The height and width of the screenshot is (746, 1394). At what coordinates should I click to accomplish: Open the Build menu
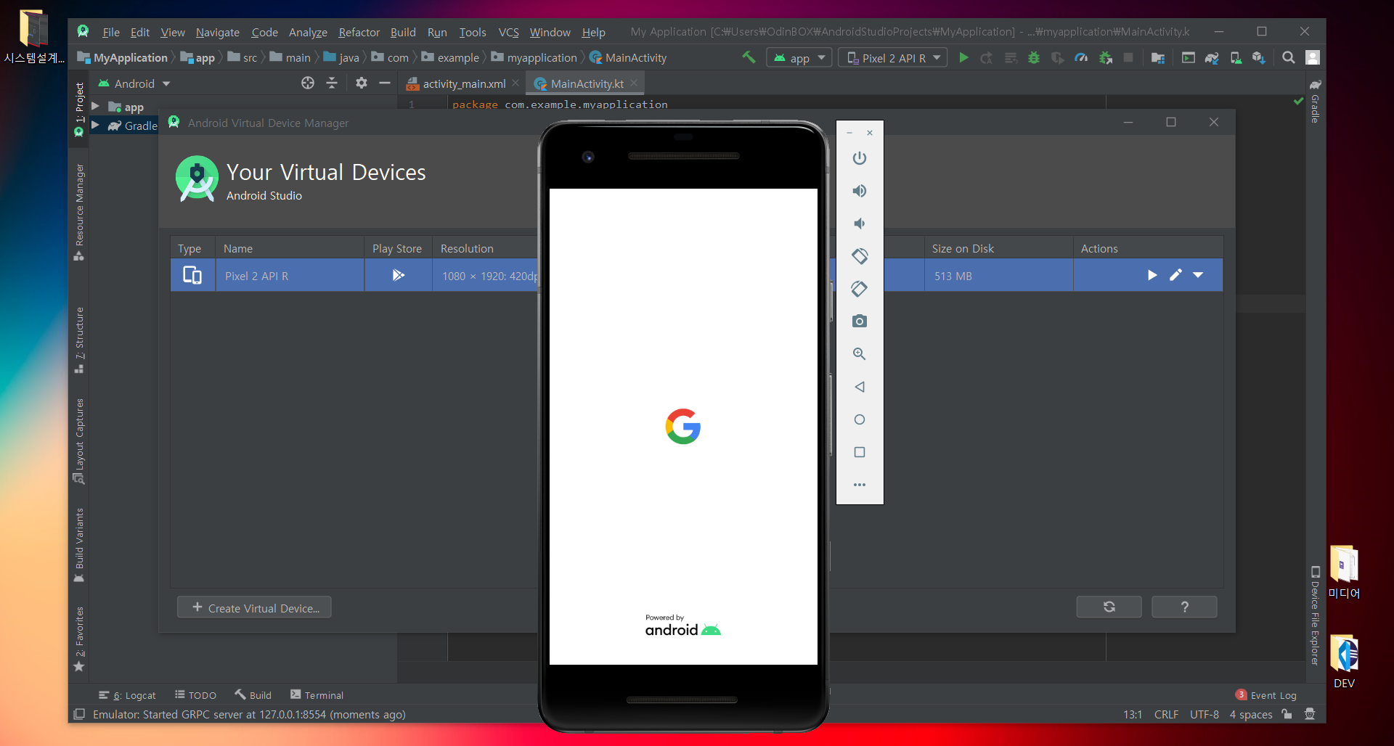pos(403,32)
